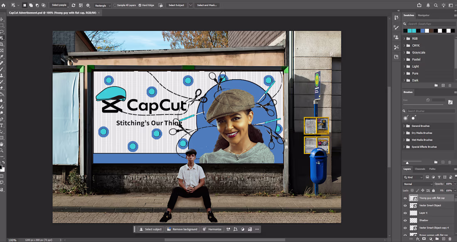Image resolution: width=457 pixels, height=242 pixels.
Task: Expand the CMYK swatch group
Action: coord(404,45)
